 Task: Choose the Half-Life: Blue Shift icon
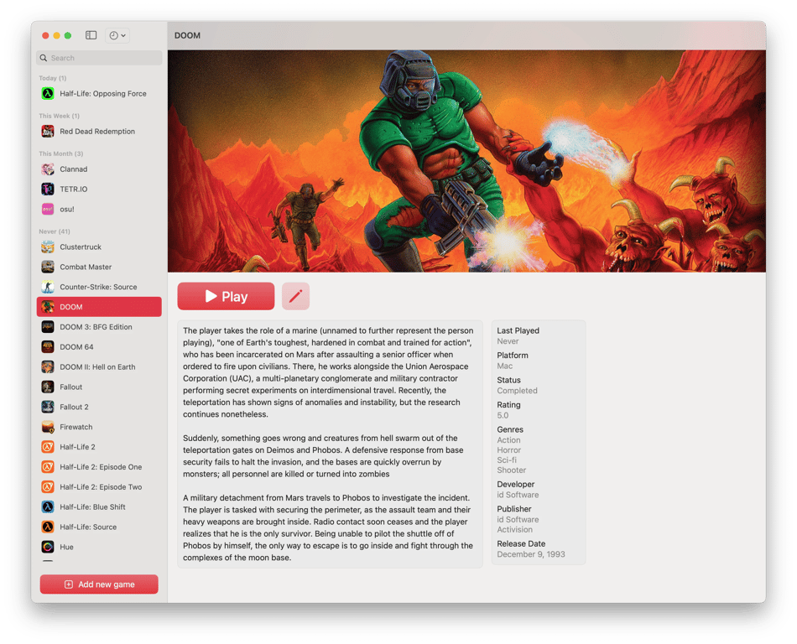(x=48, y=506)
